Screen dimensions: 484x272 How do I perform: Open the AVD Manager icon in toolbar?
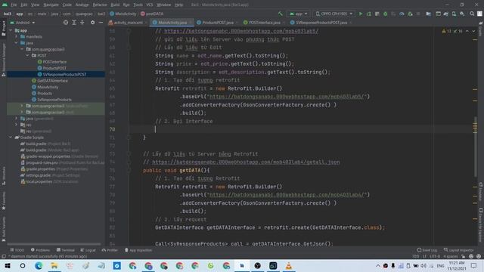pos(454,14)
